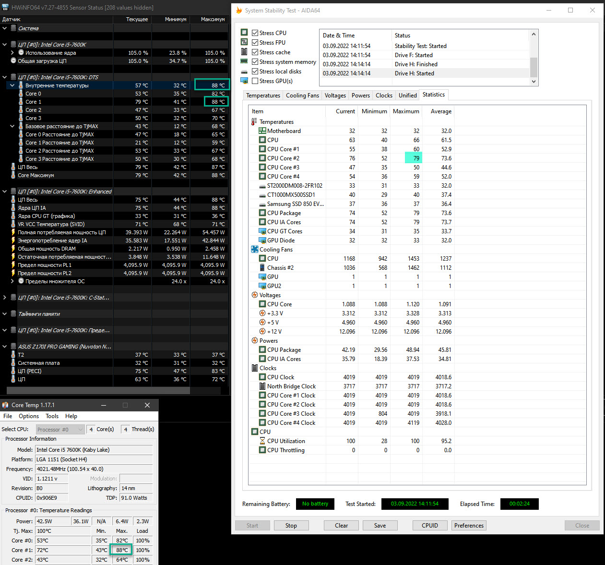This screenshot has width=605, height=565.
Task: Click the percent icon beside Stress FPU
Action: tap(244, 42)
